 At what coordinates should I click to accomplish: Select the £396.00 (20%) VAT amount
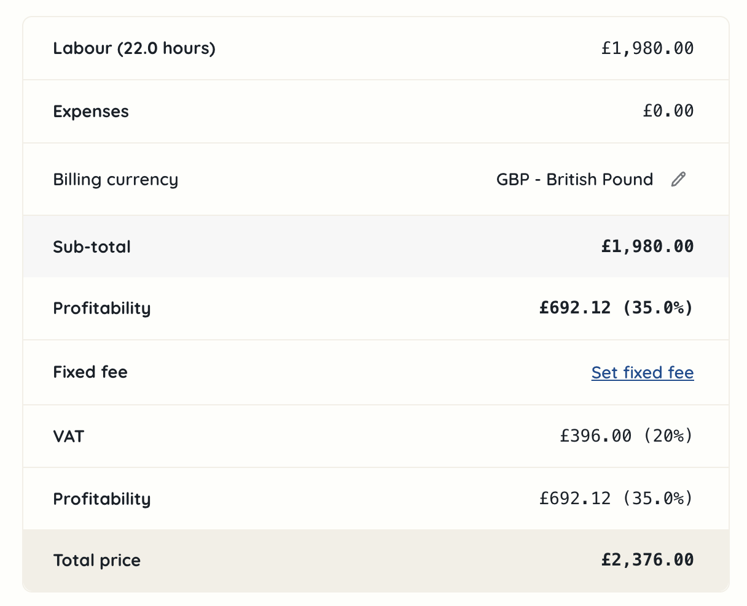tap(625, 435)
